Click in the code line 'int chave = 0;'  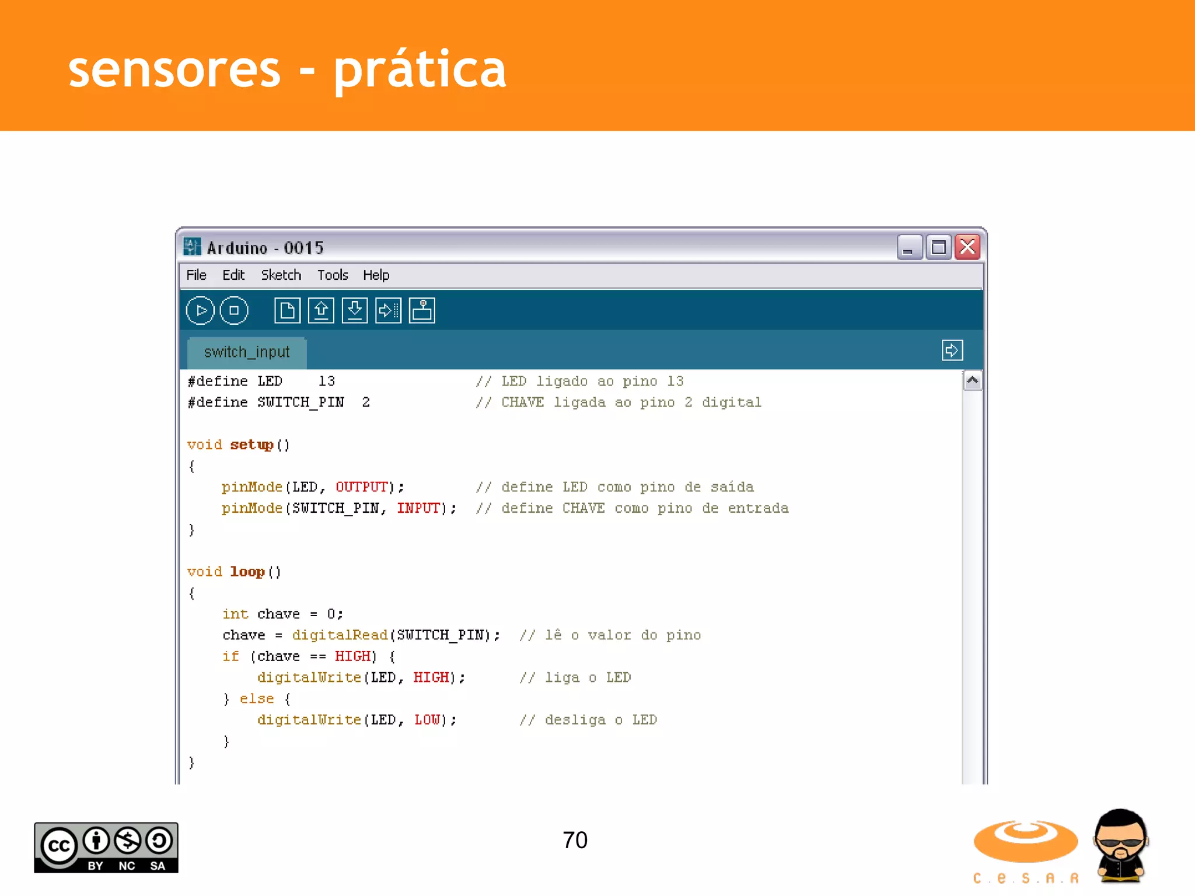click(283, 614)
